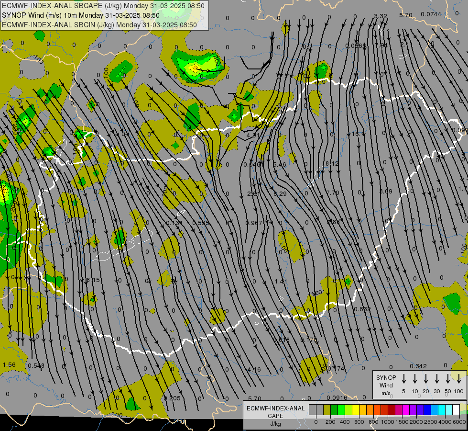468x431 pixels.
Task: Pick the dark red CAPE scale swatch
Action: [x=392, y=409]
